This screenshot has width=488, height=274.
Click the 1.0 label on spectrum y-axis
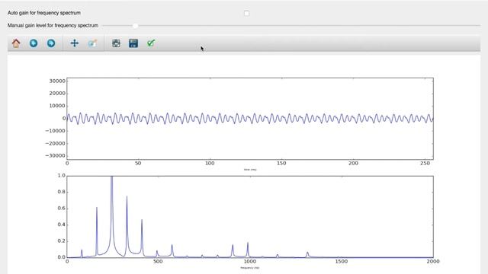pos(62,176)
